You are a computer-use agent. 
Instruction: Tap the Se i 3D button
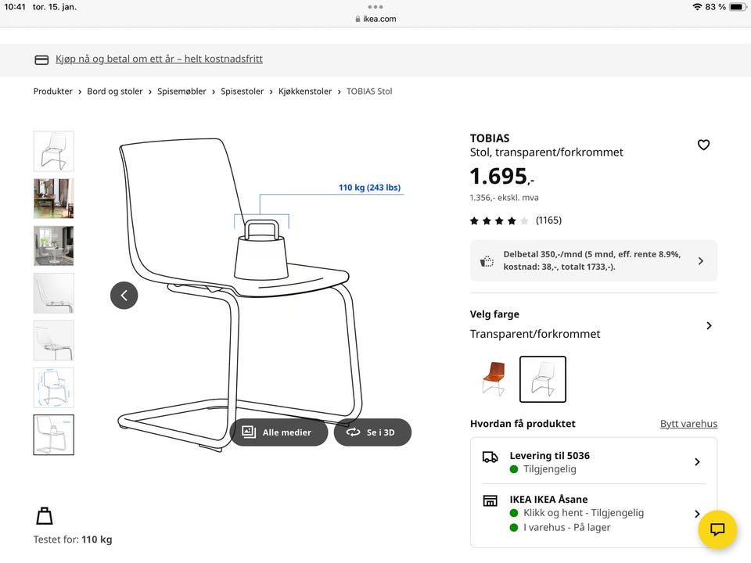pos(372,432)
